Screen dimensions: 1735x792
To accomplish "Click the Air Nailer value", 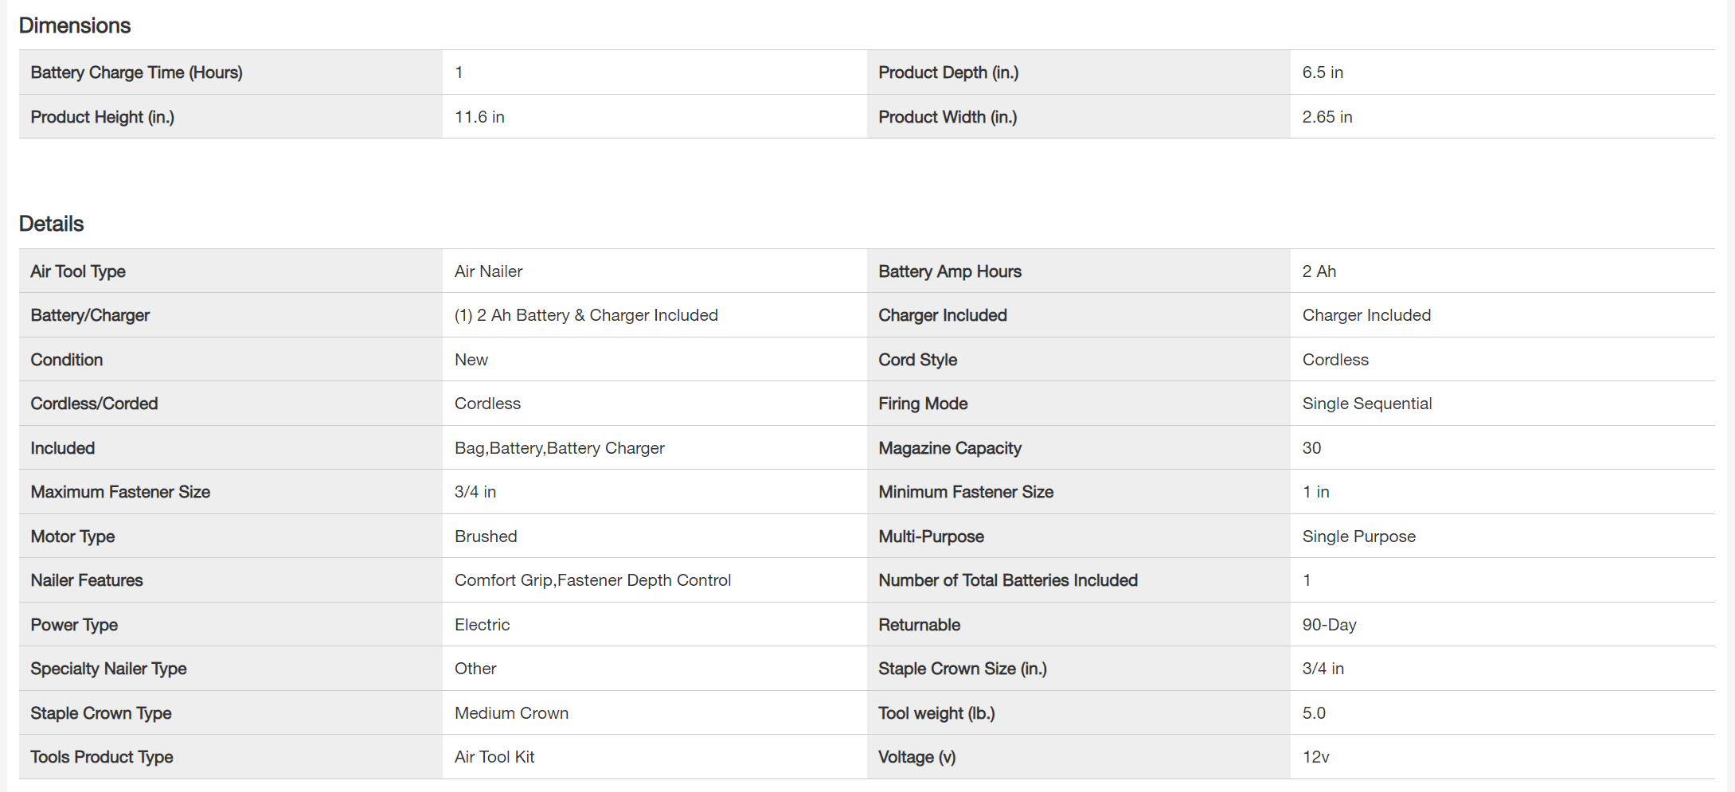I will (488, 271).
